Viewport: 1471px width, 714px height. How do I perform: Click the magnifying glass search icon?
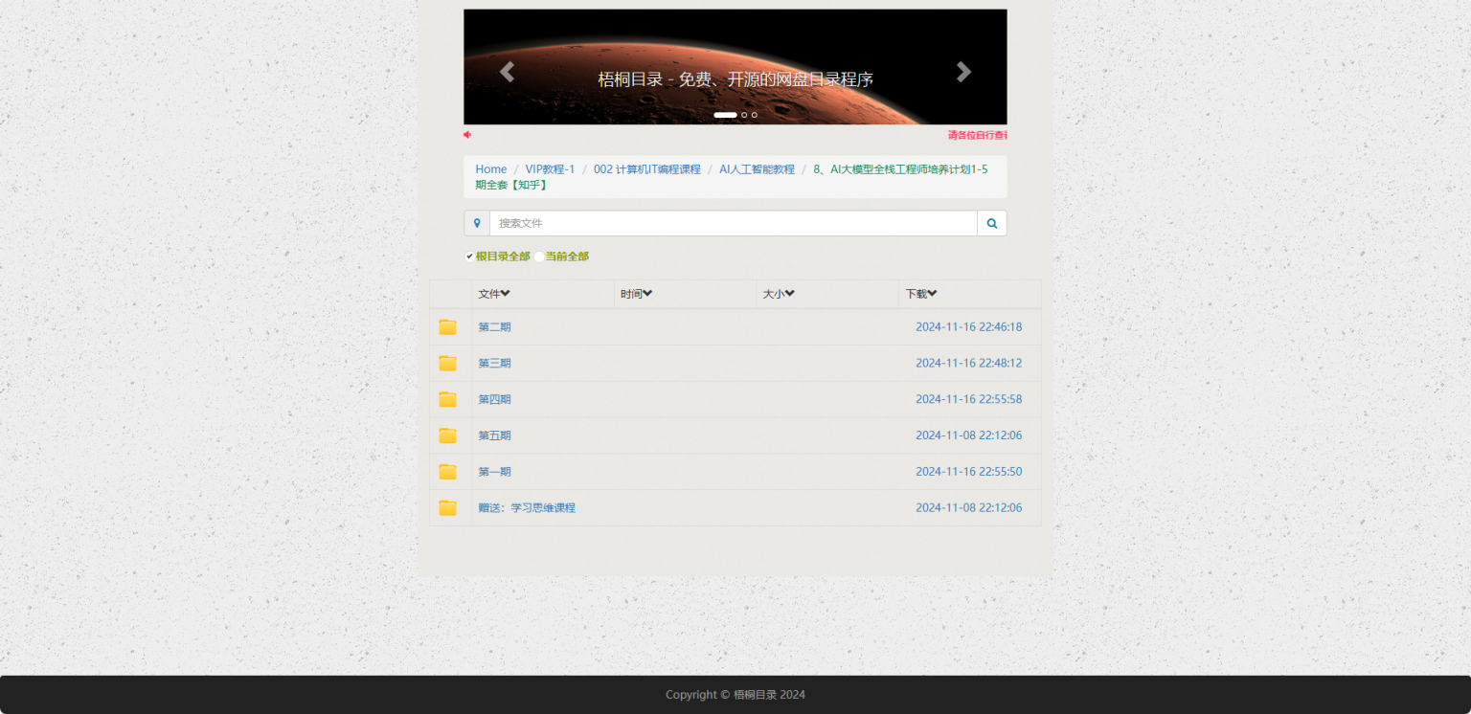tap(991, 222)
